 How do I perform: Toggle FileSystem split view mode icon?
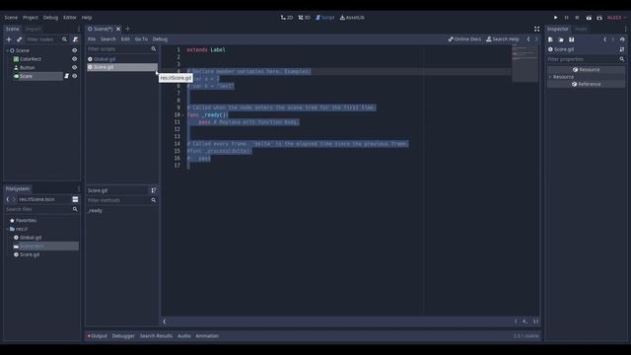coord(75,199)
